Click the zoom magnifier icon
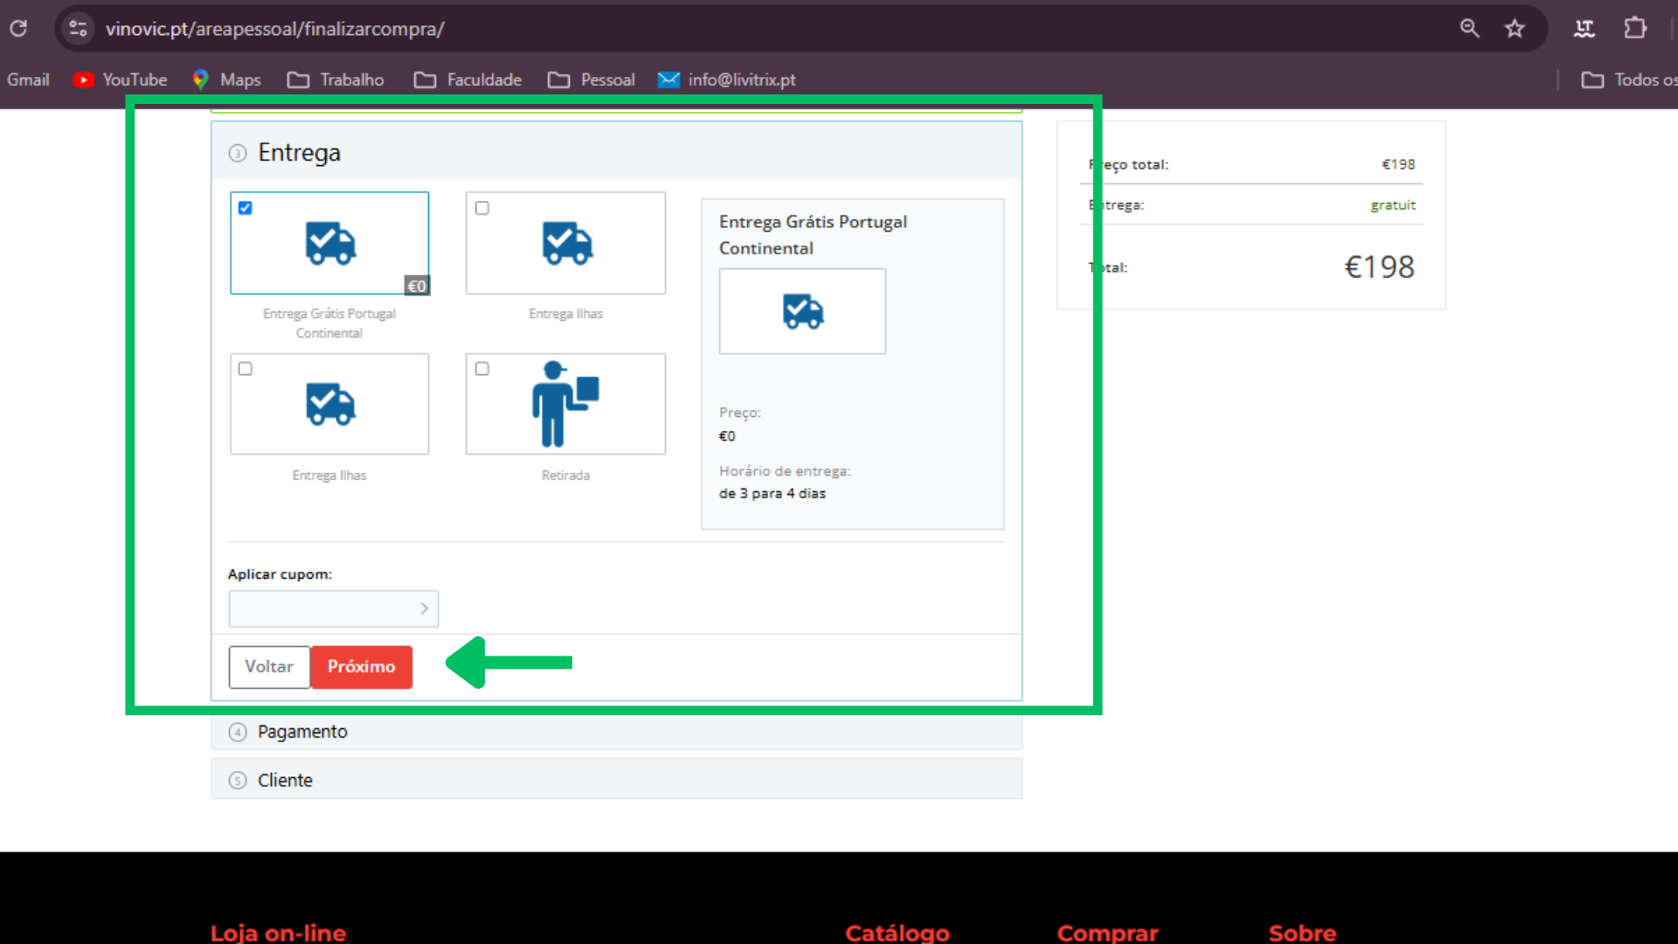1678x944 pixels. [x=1469, y=29]
